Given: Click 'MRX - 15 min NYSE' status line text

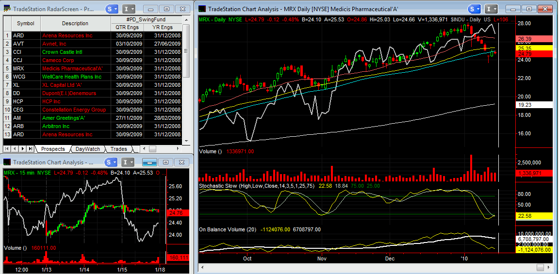Looking at the screenshot, I should click(27, 173).
